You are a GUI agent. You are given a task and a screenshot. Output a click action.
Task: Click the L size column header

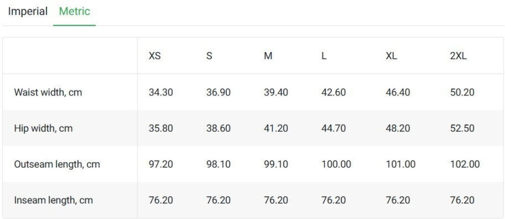click(x=324, y=56)
